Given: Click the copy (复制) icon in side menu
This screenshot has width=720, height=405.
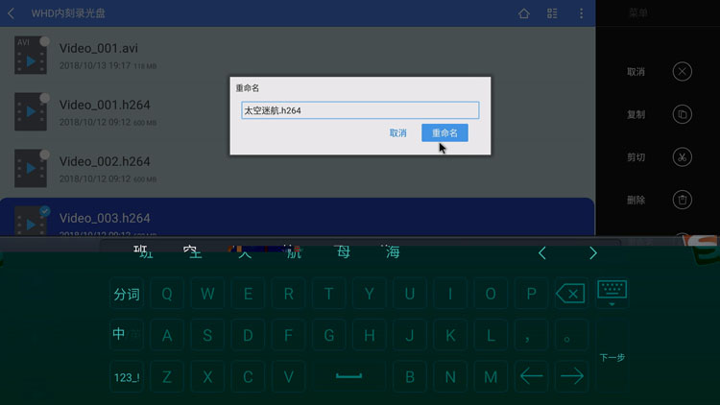Looking at the screenshot, I should tap(682, 114).
